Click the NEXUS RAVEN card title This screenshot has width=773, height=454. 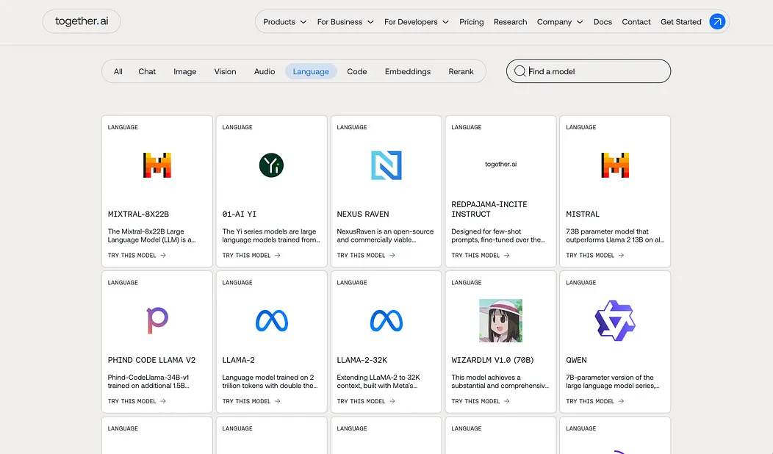pos(363,214)
